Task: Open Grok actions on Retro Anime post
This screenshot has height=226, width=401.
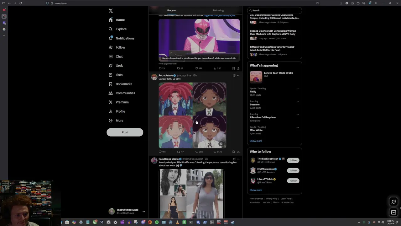Action: point(234,76)
